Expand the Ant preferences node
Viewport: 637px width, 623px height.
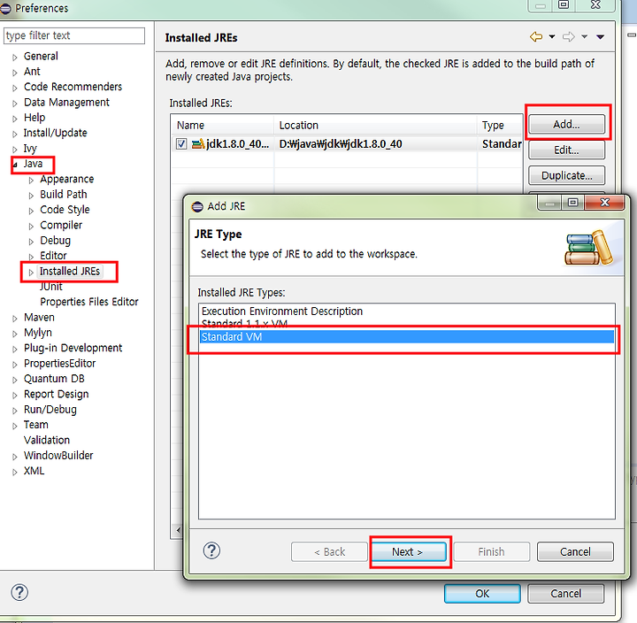click(x=15, y=73)
